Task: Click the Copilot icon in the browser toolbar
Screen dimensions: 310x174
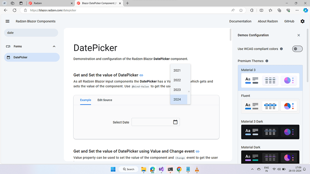Action: coord(305,10)
